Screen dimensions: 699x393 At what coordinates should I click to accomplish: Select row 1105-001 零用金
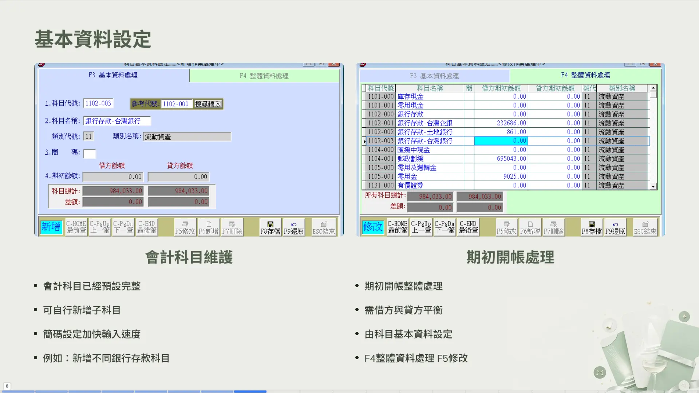[x=506, y=176]
